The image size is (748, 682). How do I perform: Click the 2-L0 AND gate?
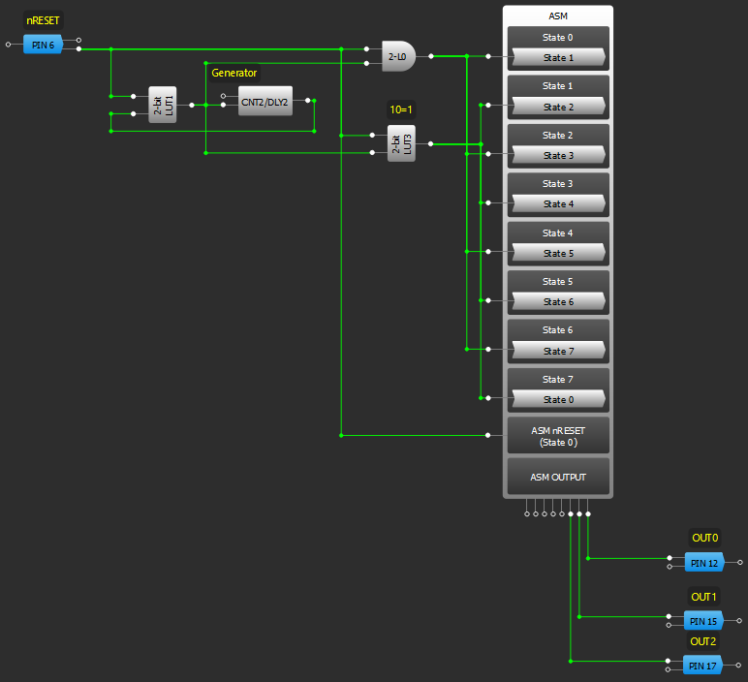[398, 57]
